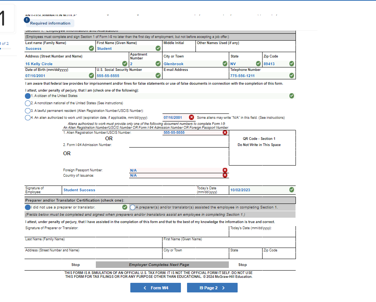Click green checkmark on citizen of United States row
376x302 pixels.
[x=292, y=96]
